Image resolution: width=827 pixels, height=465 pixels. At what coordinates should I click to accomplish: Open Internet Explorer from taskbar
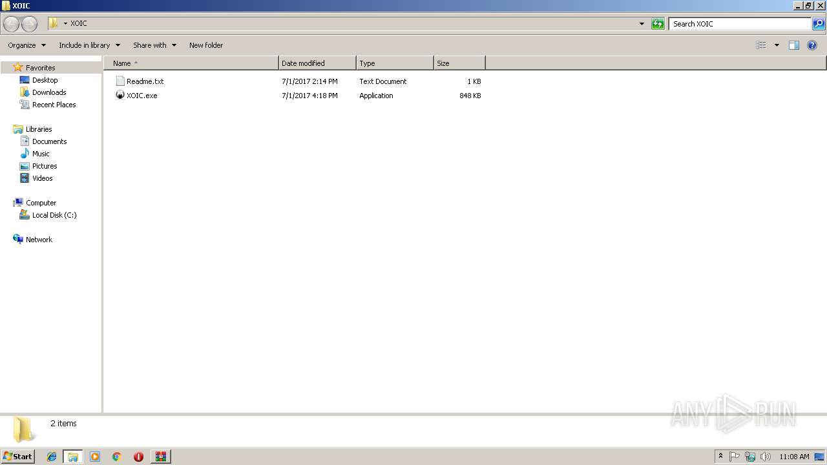coord(52,457)
